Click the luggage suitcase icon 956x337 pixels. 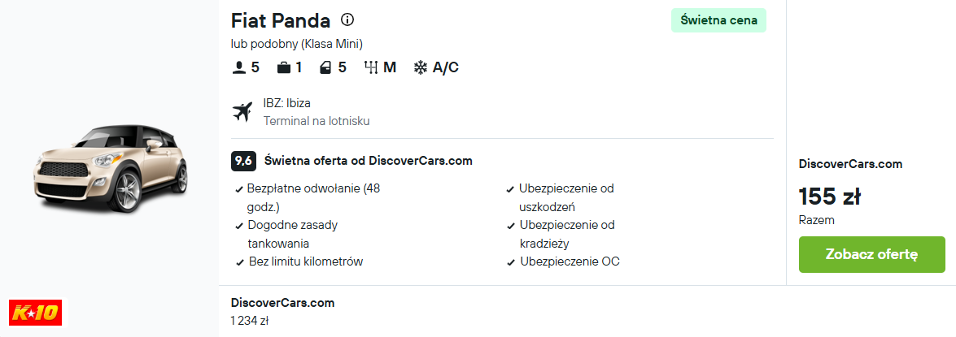click(283, 67)
